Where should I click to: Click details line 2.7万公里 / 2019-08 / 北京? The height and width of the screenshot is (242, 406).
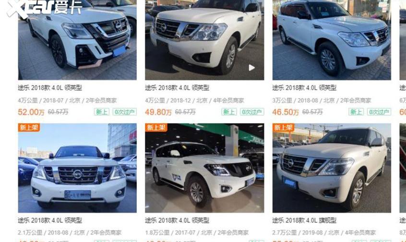pos(324,233)
